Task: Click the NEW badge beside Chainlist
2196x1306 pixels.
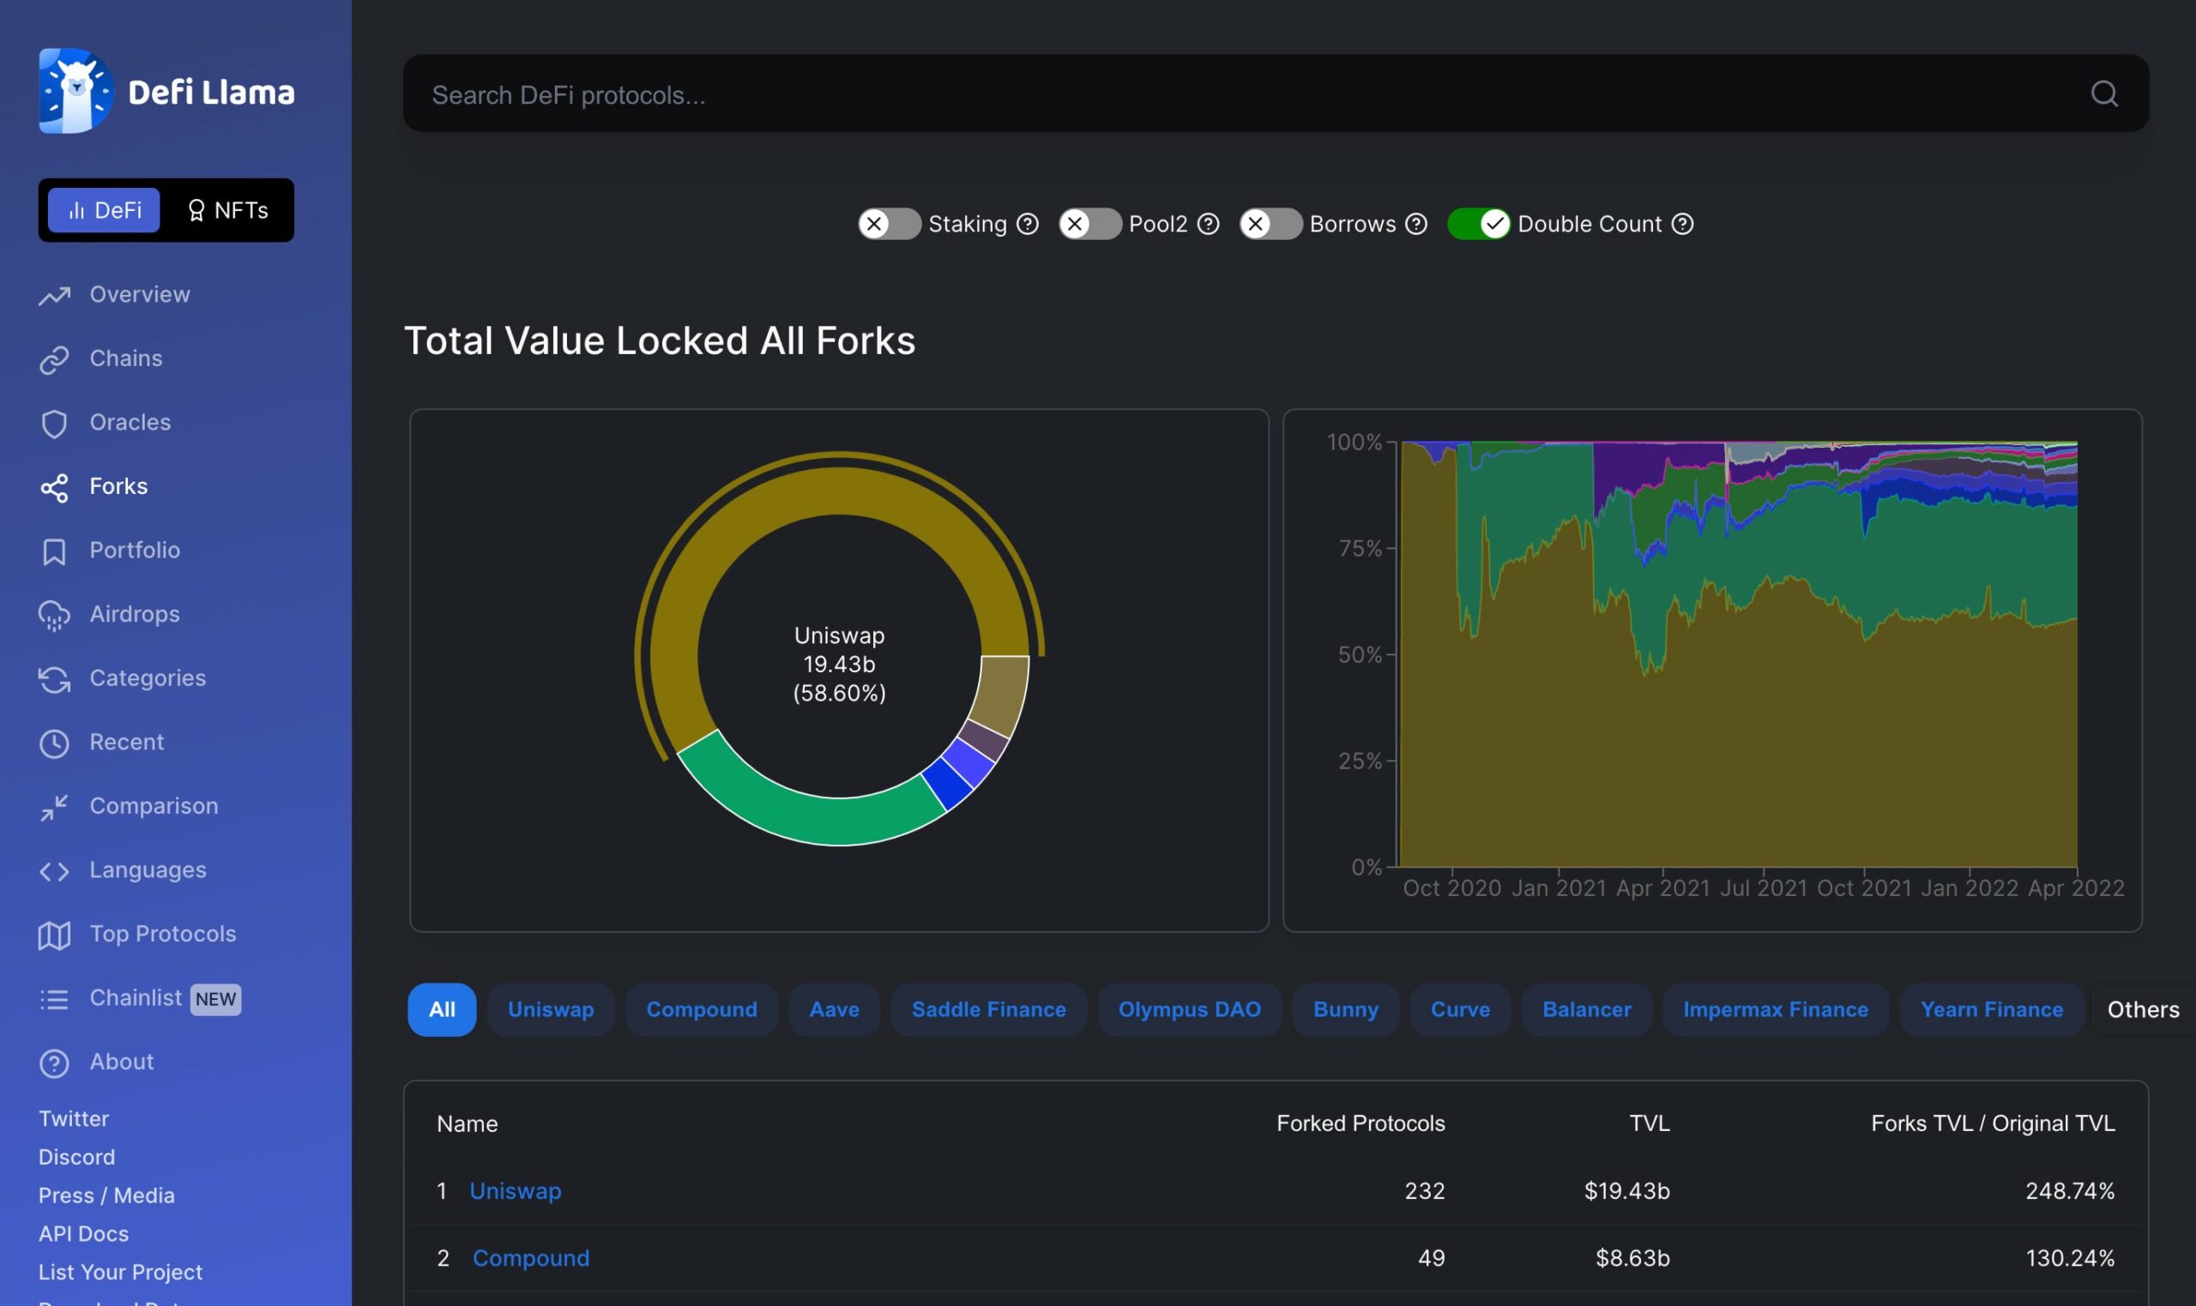Action: pyautogui.click(x=215, y=999)
